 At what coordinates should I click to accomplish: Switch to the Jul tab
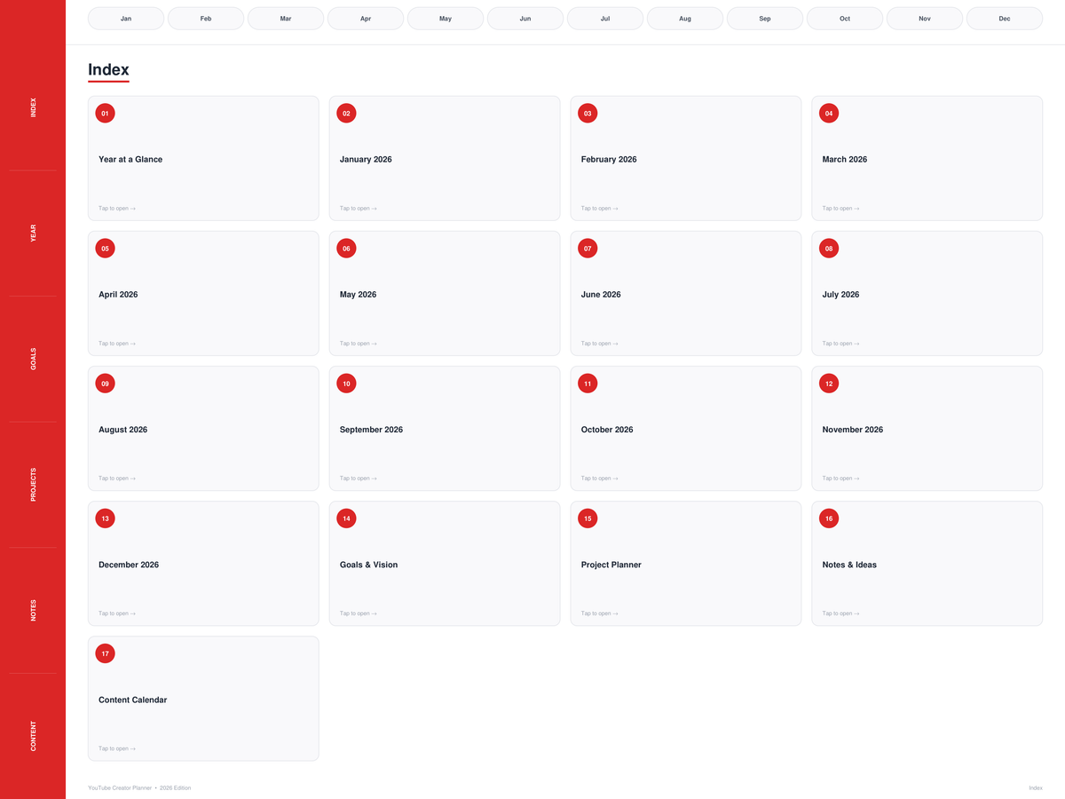click(x=605, y=19)
